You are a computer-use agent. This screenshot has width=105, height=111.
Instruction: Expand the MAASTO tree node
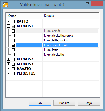8,69
